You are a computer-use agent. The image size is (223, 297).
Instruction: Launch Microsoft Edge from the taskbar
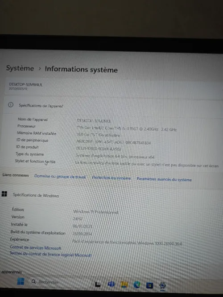[137, 285]
